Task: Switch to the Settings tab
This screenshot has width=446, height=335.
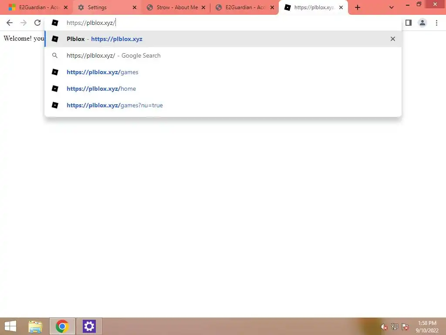Action: coord(107,7)
